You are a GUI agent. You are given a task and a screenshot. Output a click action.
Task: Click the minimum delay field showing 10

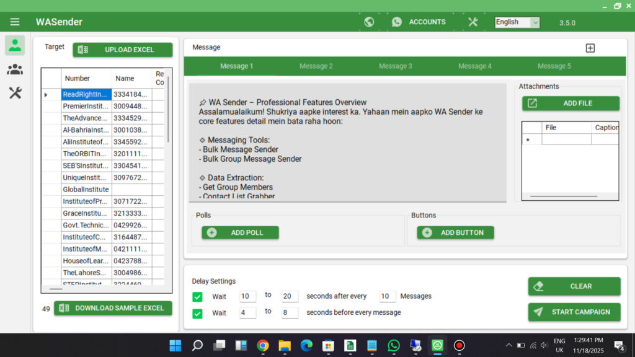pos(247,296)
